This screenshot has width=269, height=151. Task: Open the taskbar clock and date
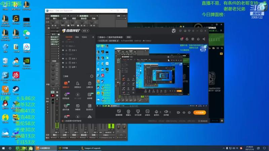click(x=249, y=148)
